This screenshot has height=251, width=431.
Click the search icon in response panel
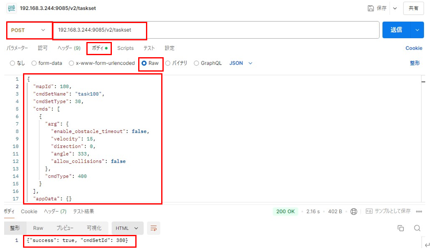[x=417, y=228]
